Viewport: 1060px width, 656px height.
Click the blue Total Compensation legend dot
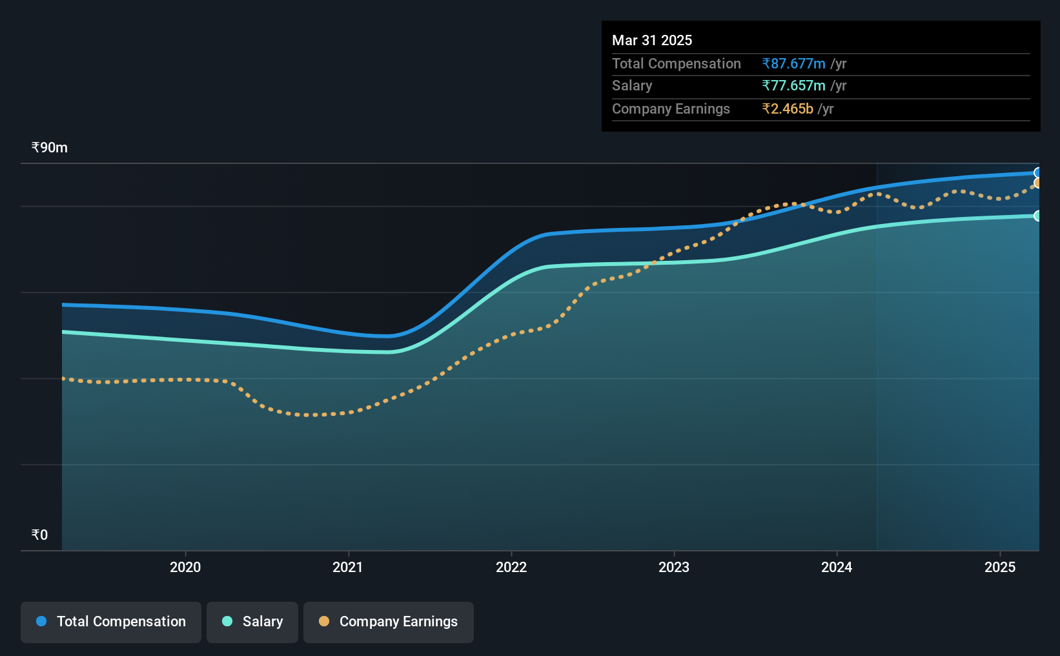41,621
